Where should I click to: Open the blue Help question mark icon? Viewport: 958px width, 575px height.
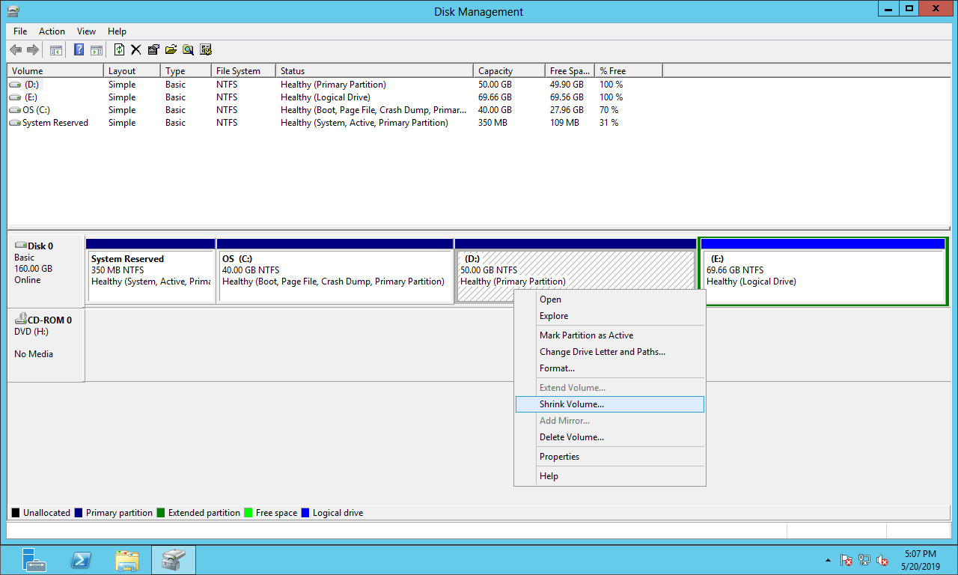[79, 50]
